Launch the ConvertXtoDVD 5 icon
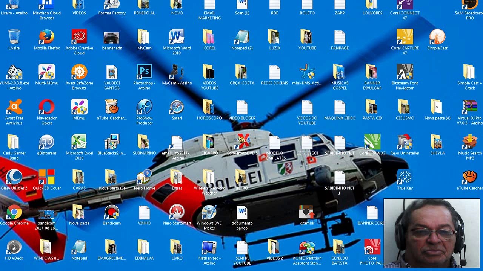483x271 pixels. [241, 142]
